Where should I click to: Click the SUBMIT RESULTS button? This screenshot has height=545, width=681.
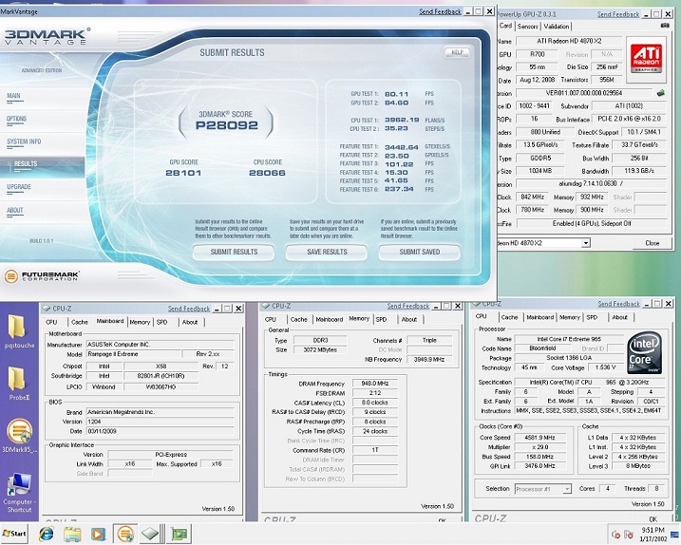tap(234, 252)
